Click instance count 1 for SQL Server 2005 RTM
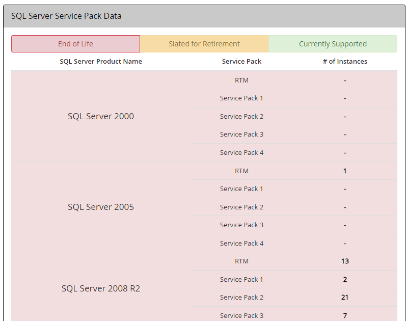The height and width of the screenshot is (321, 407). pos(345,171)
